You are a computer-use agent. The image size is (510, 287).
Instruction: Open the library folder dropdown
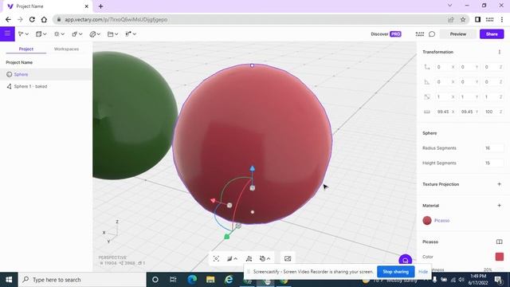(112, 33)
